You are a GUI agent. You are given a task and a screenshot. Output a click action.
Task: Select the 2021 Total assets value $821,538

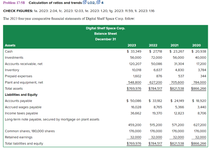(177, 89)
